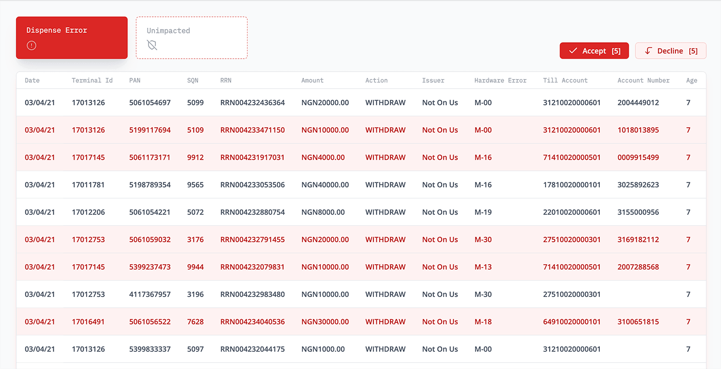Click the Issuer column header
Viewport: 721px width, 369px height.
click(x=433, y=80)
